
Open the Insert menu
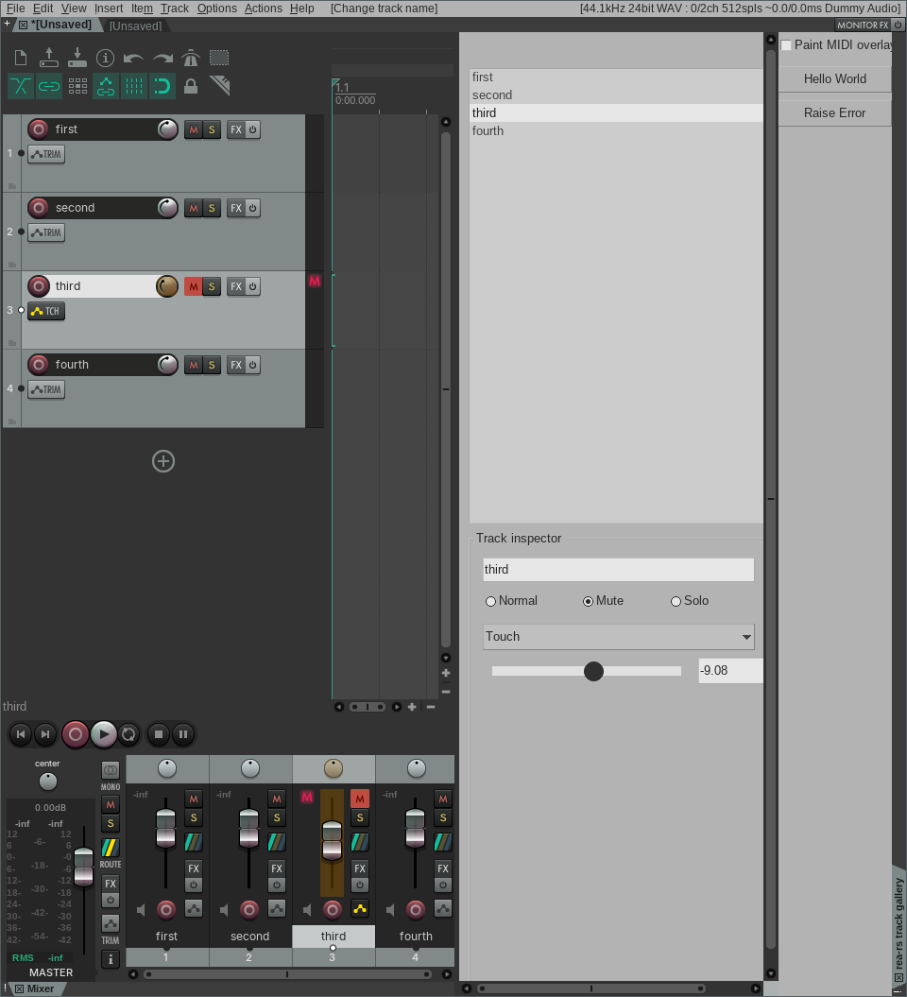click(109, 9)
